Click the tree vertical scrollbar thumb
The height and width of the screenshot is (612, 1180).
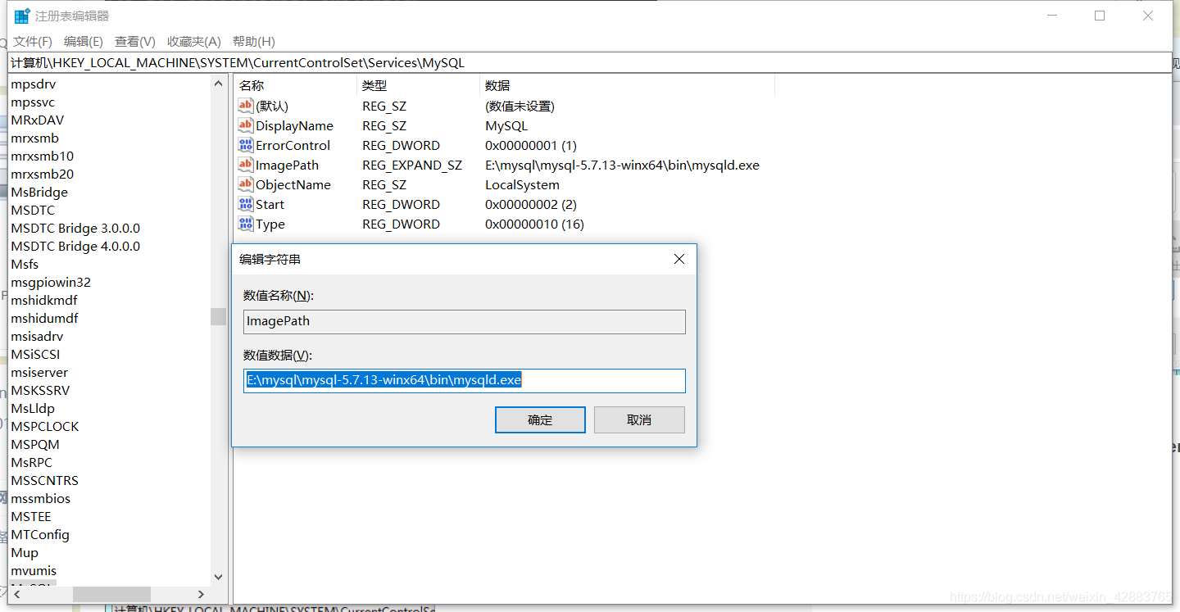click(218, 316)
